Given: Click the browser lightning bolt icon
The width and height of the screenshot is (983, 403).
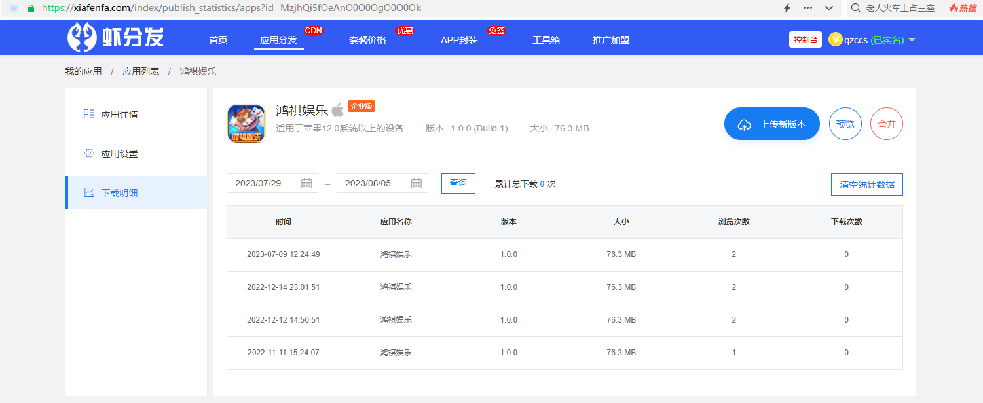Looking at the screenshot, I should click(x=787, y=8).
